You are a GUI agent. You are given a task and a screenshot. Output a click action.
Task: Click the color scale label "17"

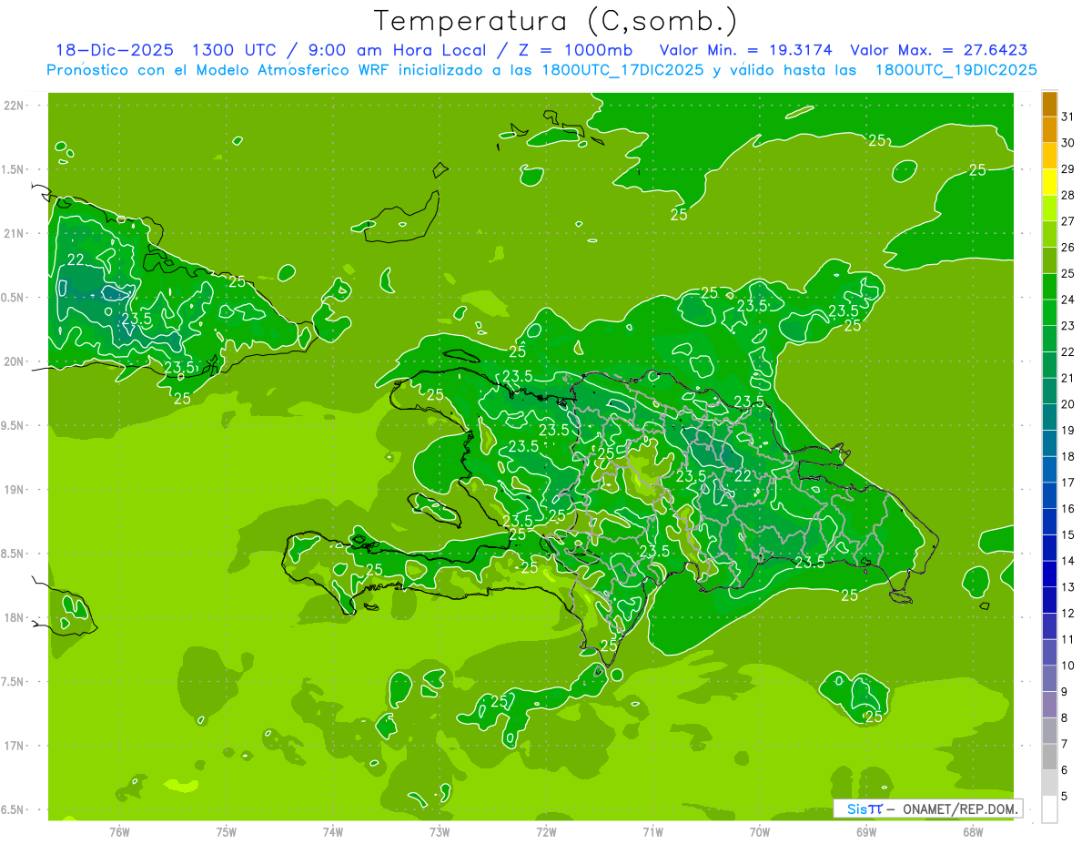[x=1067, y=483]
